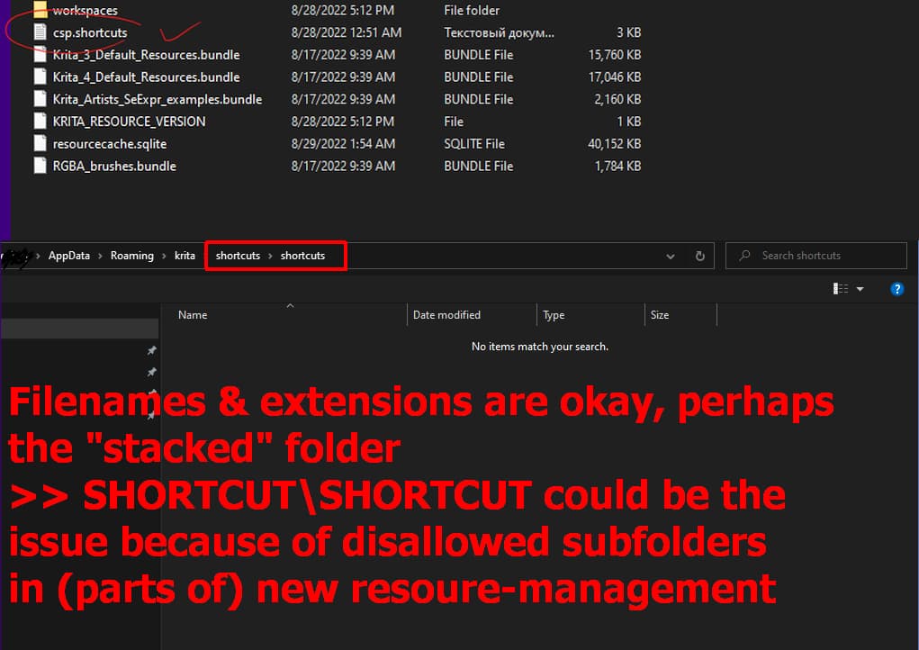Image resolution: width=919 pixels, height=650 pixels.
Task: Click the search magnifier icon
Action: [744, 256]
